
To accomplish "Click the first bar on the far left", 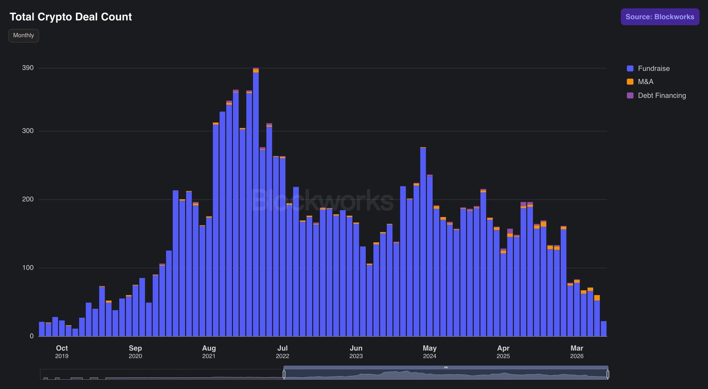I will 42,329.
